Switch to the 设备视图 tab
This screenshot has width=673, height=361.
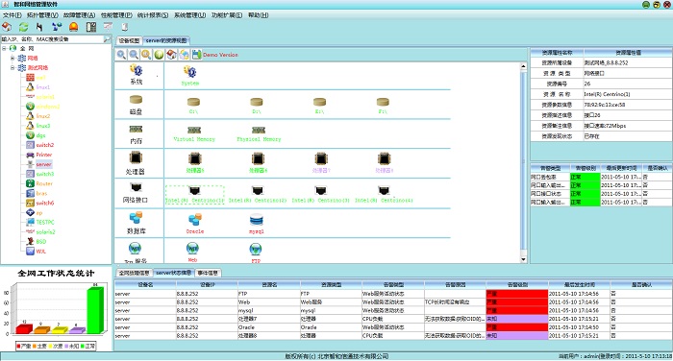coord(129,40)
